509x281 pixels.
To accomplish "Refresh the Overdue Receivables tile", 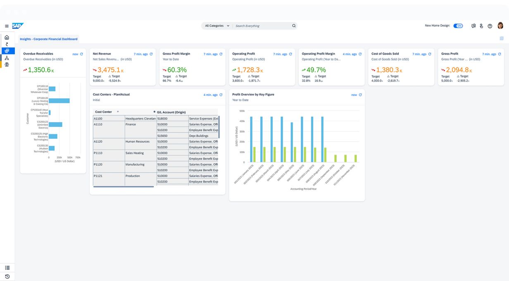I will (x=81, y=54).
